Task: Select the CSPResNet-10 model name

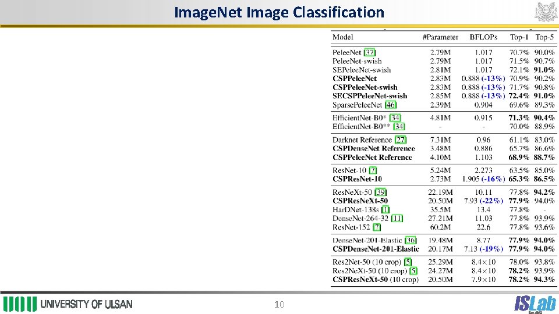Action: click(357, 179)
